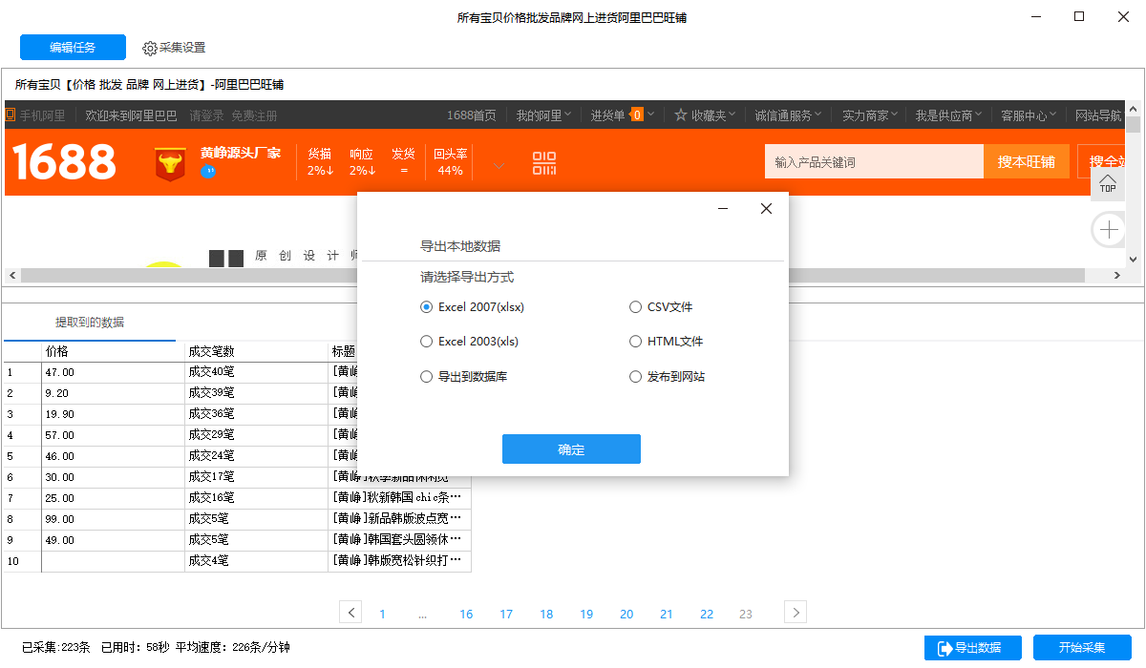Select 发布到网站 export option

(667, 377)
